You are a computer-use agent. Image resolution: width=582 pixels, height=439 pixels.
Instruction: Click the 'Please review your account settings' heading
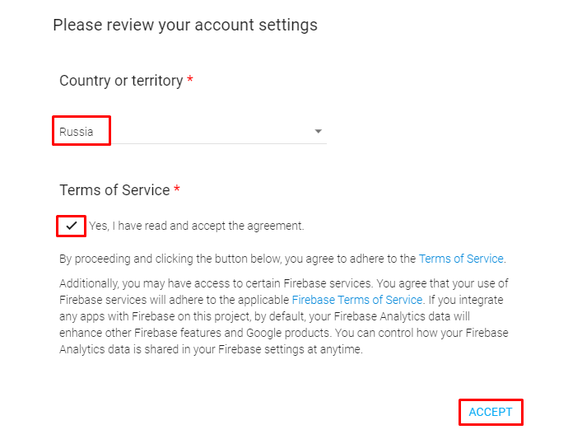point(185,26)
